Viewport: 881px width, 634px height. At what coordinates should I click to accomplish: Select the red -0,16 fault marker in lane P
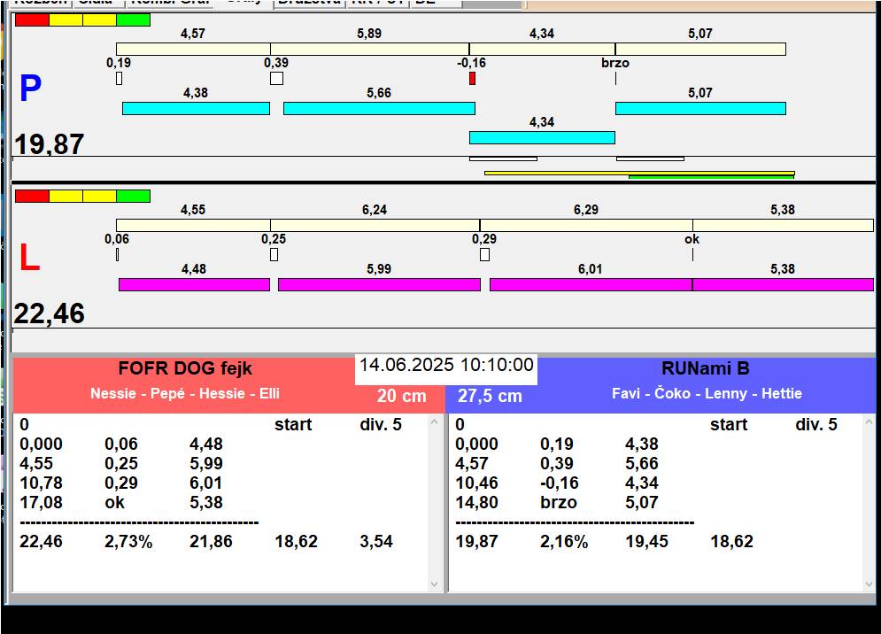pyautogui.click(x=473, y=78)
